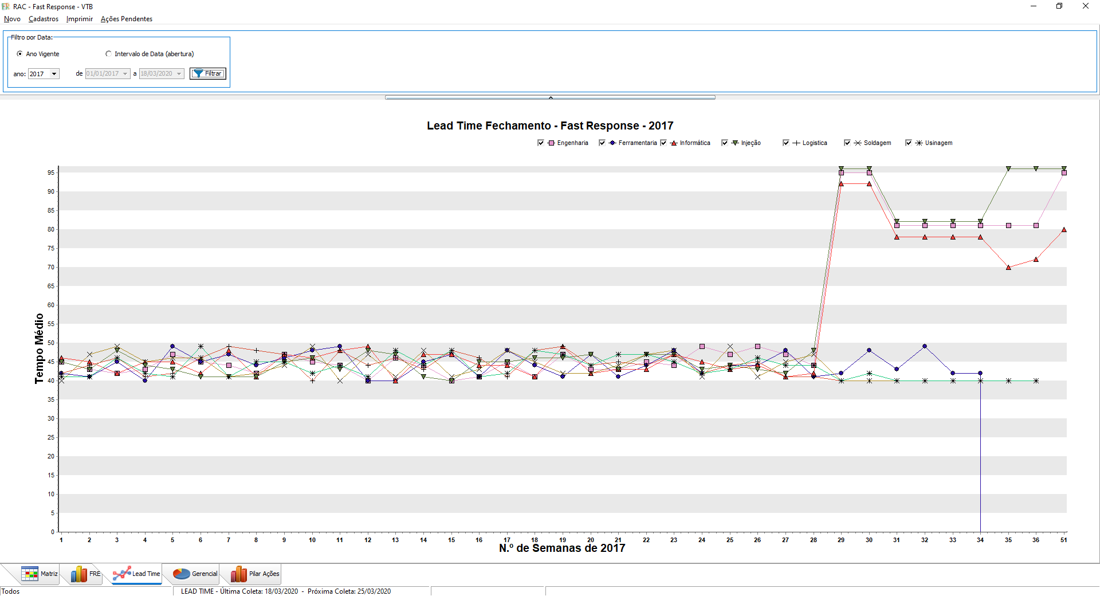Open the ano year dropdown
The height and width of the screenshot is (596, 1100).
(54, 74)
